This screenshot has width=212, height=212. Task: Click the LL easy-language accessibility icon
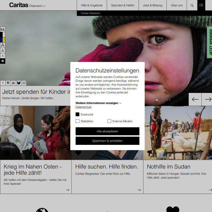tap(2, 29)
